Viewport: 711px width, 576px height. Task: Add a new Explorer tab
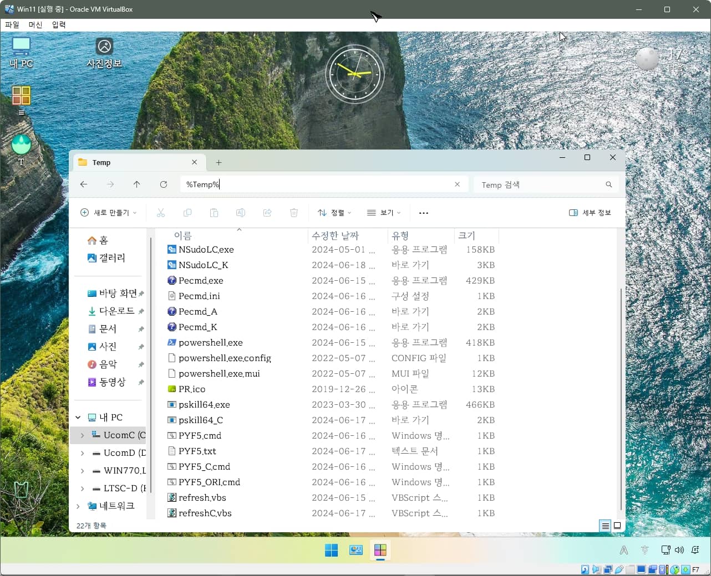click(x=219, y=162)
